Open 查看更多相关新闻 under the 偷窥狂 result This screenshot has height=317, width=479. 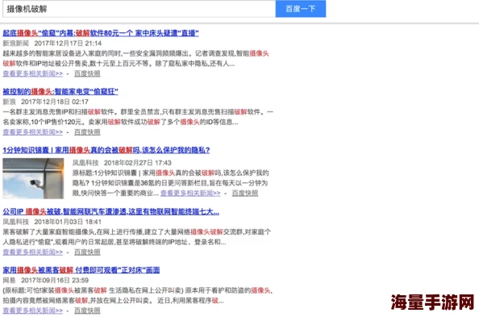pos(33,132)
